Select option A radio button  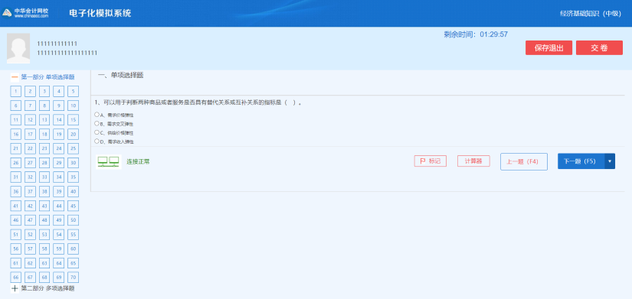(x=97, y=115)
